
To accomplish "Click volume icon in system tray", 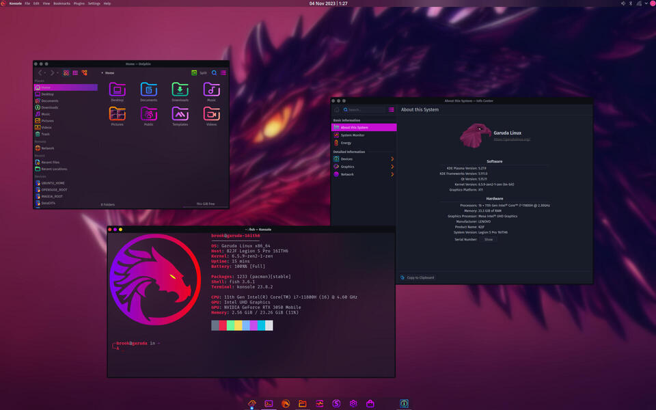I will [x=623, y=3].
